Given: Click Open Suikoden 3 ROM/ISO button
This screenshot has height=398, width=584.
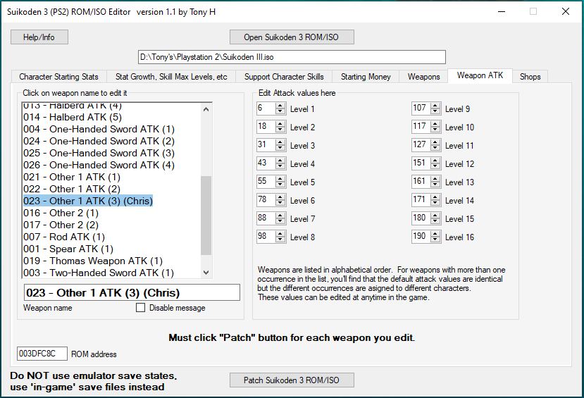Looking at the screenshot, I should 292,37.
